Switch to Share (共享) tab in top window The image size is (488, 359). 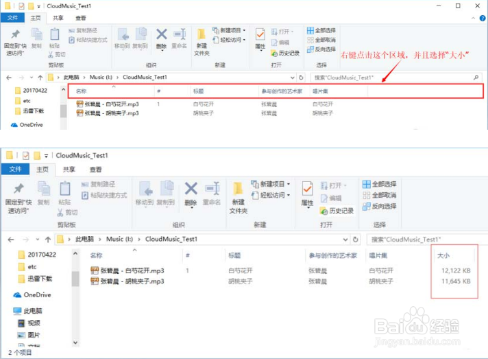[58, 18]
